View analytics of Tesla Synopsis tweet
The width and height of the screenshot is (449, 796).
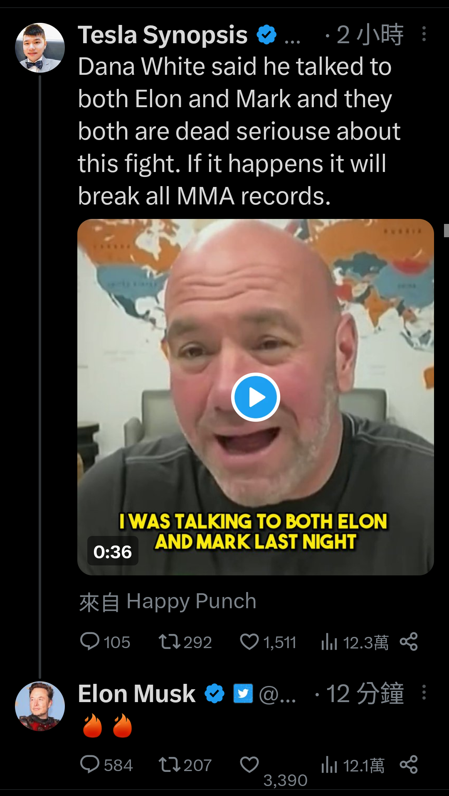[x=329, y=641]
